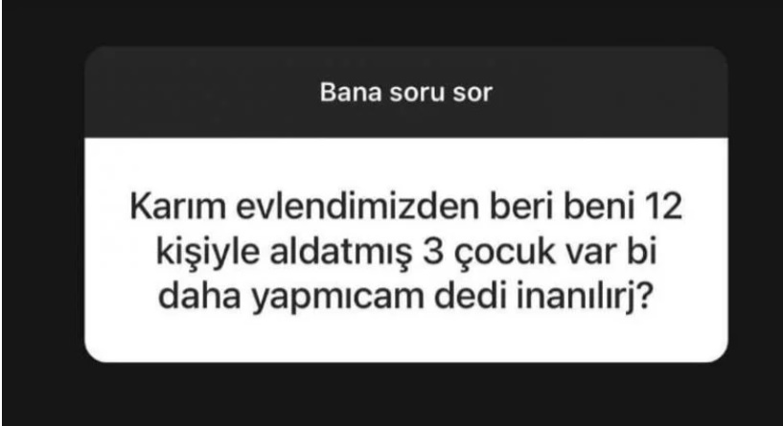Viewport: 783px width, 426px height.
Task: Tap the word "inanılırj?" at the end
Action: (x=584, y=299)
